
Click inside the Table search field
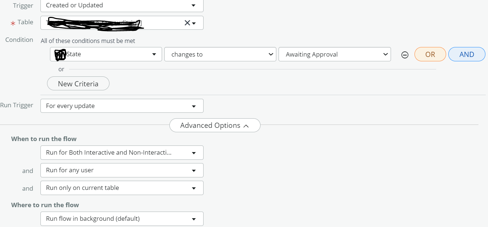point(110,23)
